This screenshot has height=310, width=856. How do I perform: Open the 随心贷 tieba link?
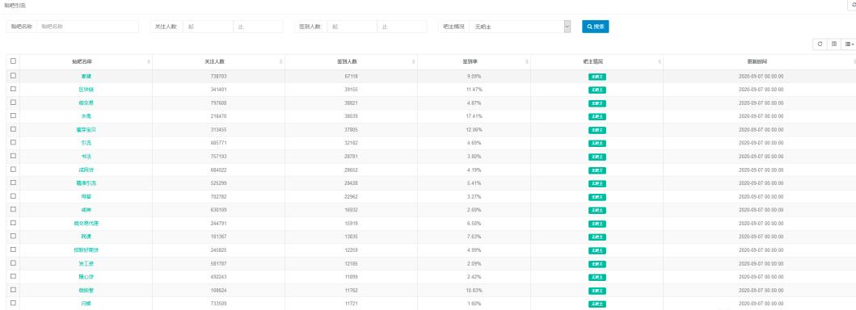pyautogui.click(x=86, y=277)
